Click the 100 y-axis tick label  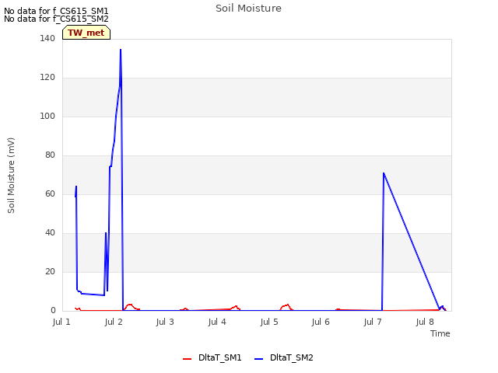point(47,116)
